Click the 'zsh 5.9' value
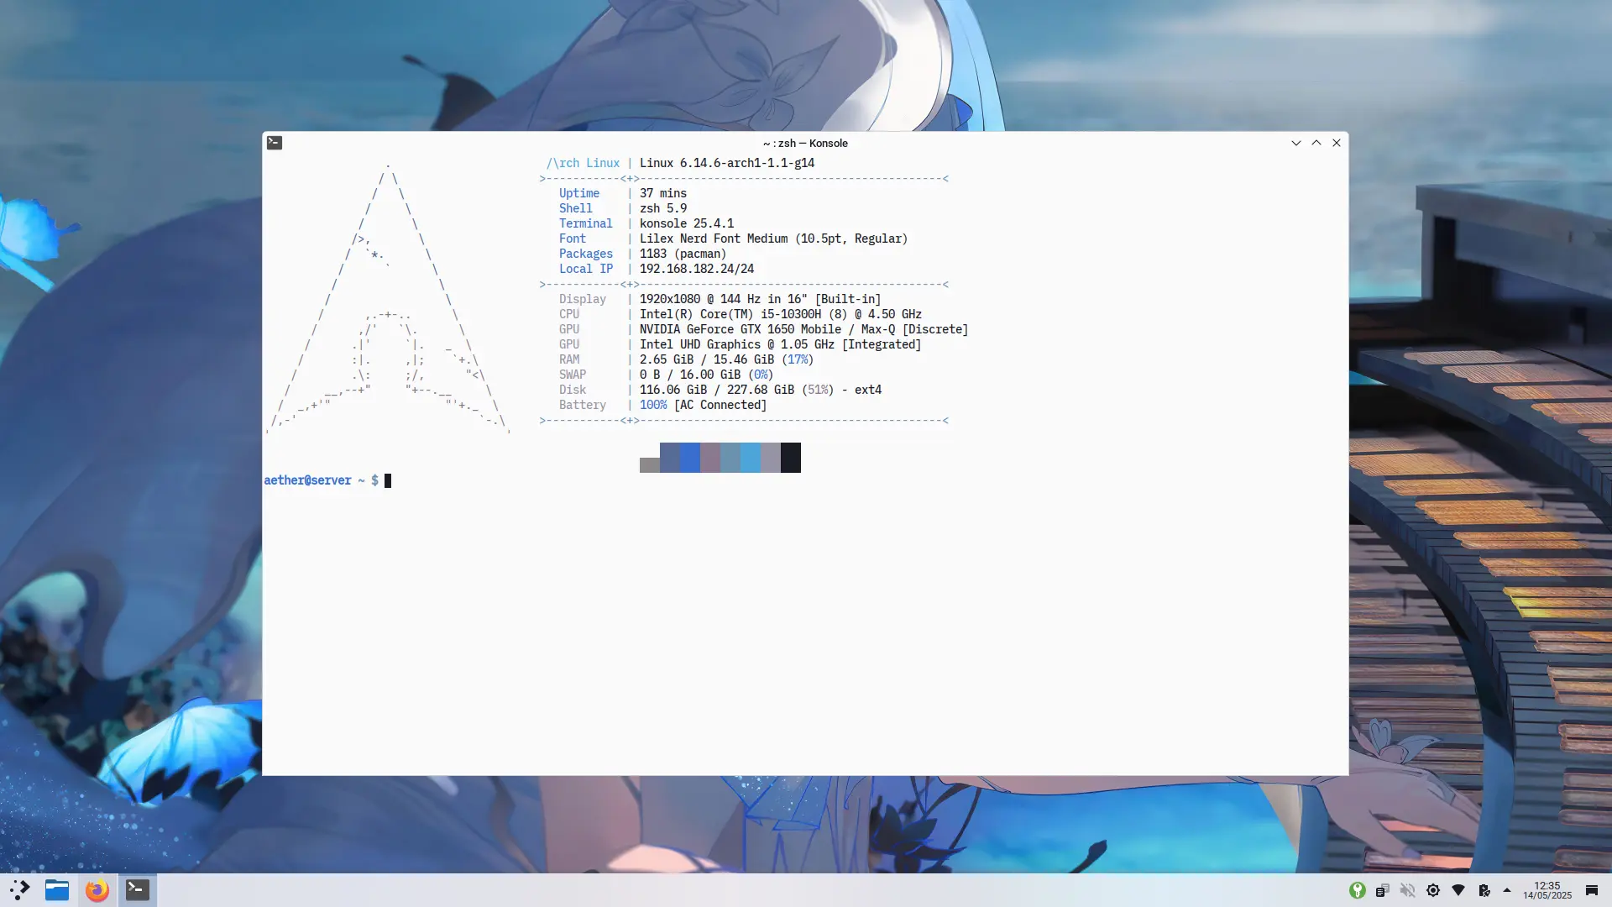This screenshot has height=907, width=1612. pos(663,208)
